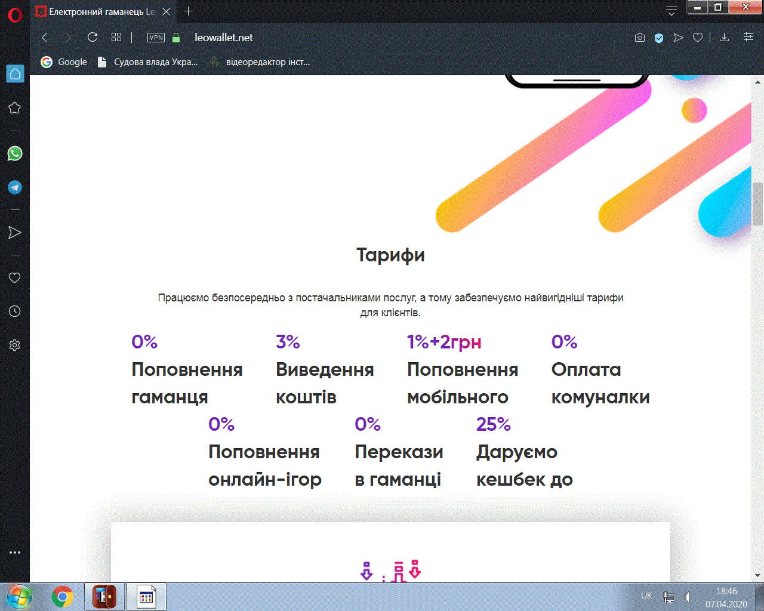This screenshot has height=611, width=764.
Task: Toggle VPN with the VPN badge
Action: (156, 37)
